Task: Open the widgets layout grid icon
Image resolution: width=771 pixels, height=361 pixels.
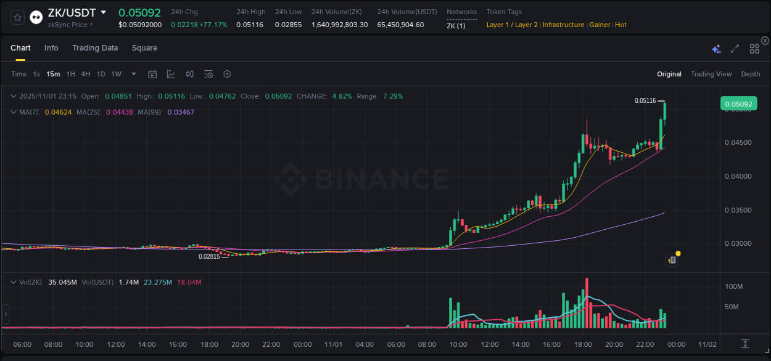Action: [x=754, y=48]
